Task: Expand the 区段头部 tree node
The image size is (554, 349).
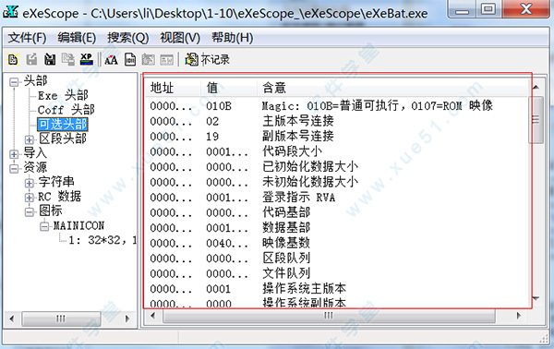Action: click(30, 139)
